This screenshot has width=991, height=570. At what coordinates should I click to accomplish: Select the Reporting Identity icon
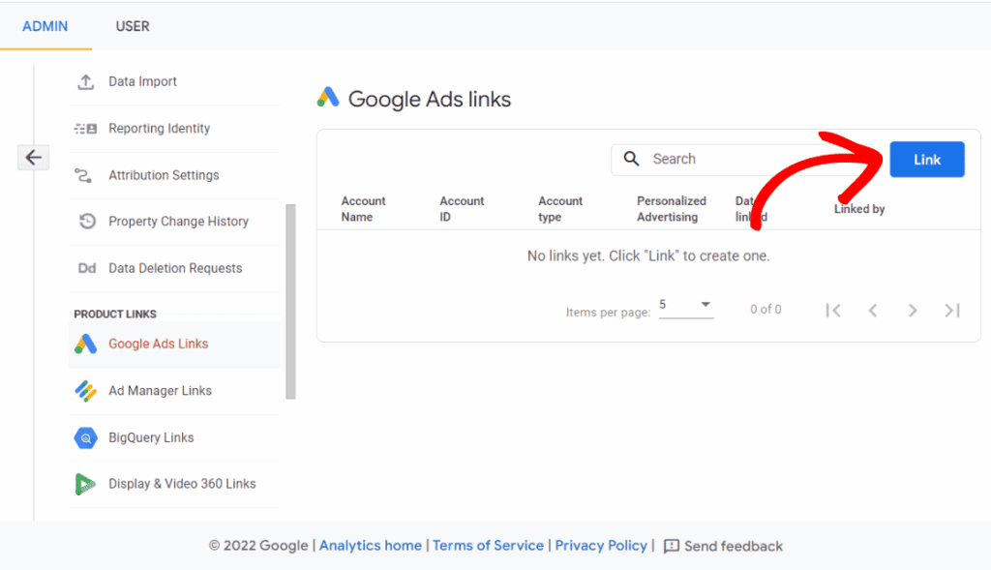[x=86, y=128]
